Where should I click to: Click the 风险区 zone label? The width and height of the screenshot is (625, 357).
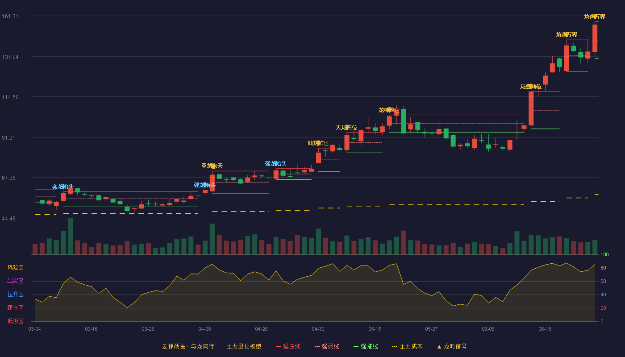click(x=15, y=268)
